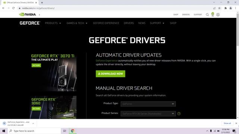Click SHOP in top NVIDIA header
Viewport: 239px width, 134px height.
point(176,15)
